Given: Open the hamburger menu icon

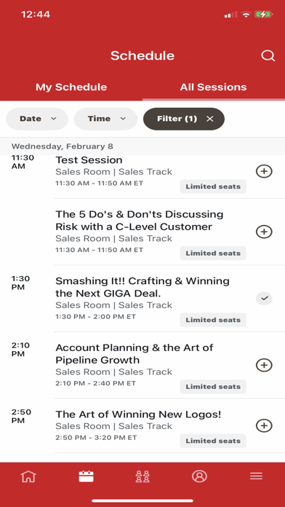Looking at the screenshot, I should point(256,476).
